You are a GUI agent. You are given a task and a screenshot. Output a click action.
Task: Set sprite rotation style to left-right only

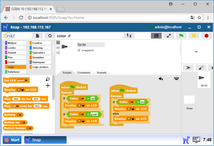tap(58, 48)
